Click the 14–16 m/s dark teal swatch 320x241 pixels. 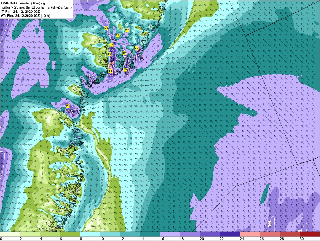150,234
